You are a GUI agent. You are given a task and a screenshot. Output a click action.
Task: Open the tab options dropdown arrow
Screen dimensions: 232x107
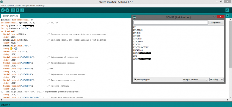[228, 16]
